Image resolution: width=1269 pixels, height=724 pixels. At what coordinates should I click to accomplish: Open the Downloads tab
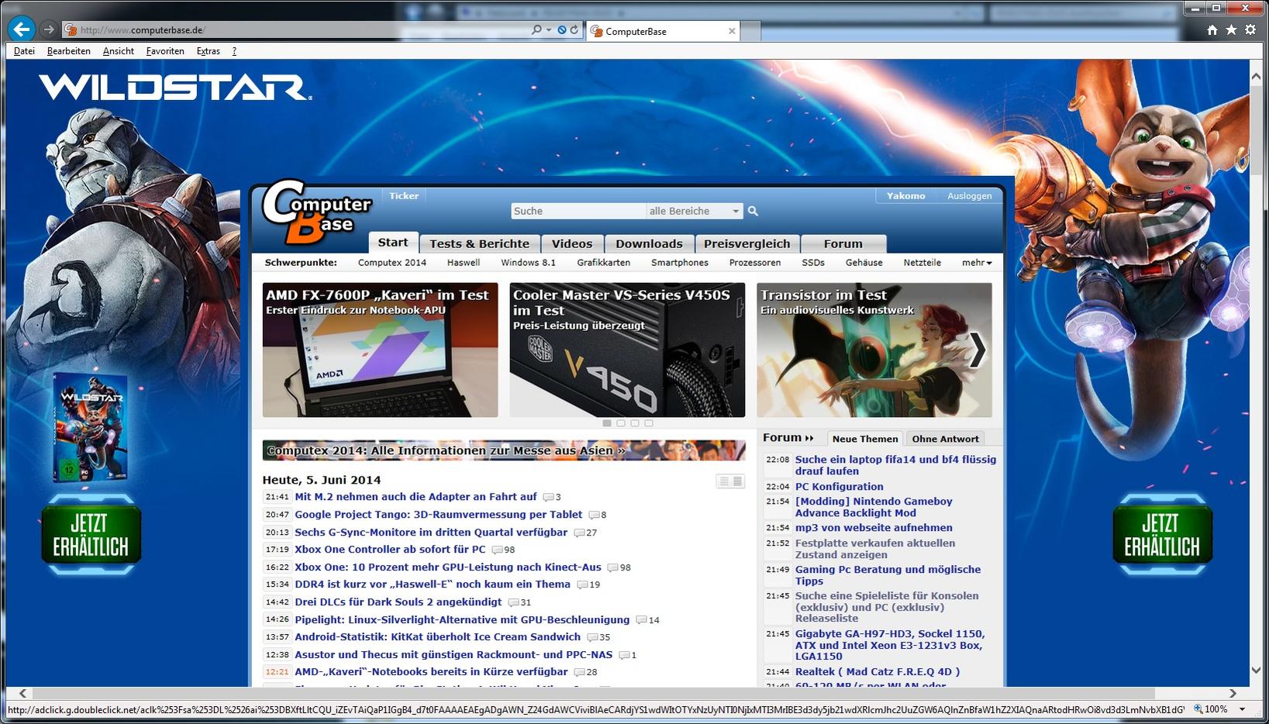pos(649,244)
